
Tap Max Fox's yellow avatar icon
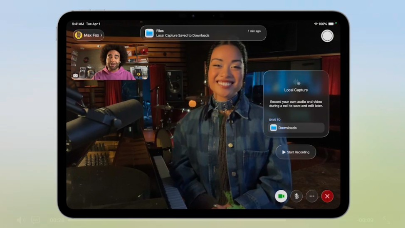point(78,35)
